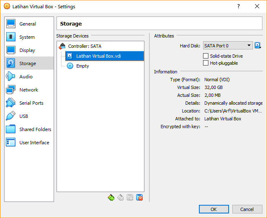Select the SATA controller in the tree

pos(84,46)
